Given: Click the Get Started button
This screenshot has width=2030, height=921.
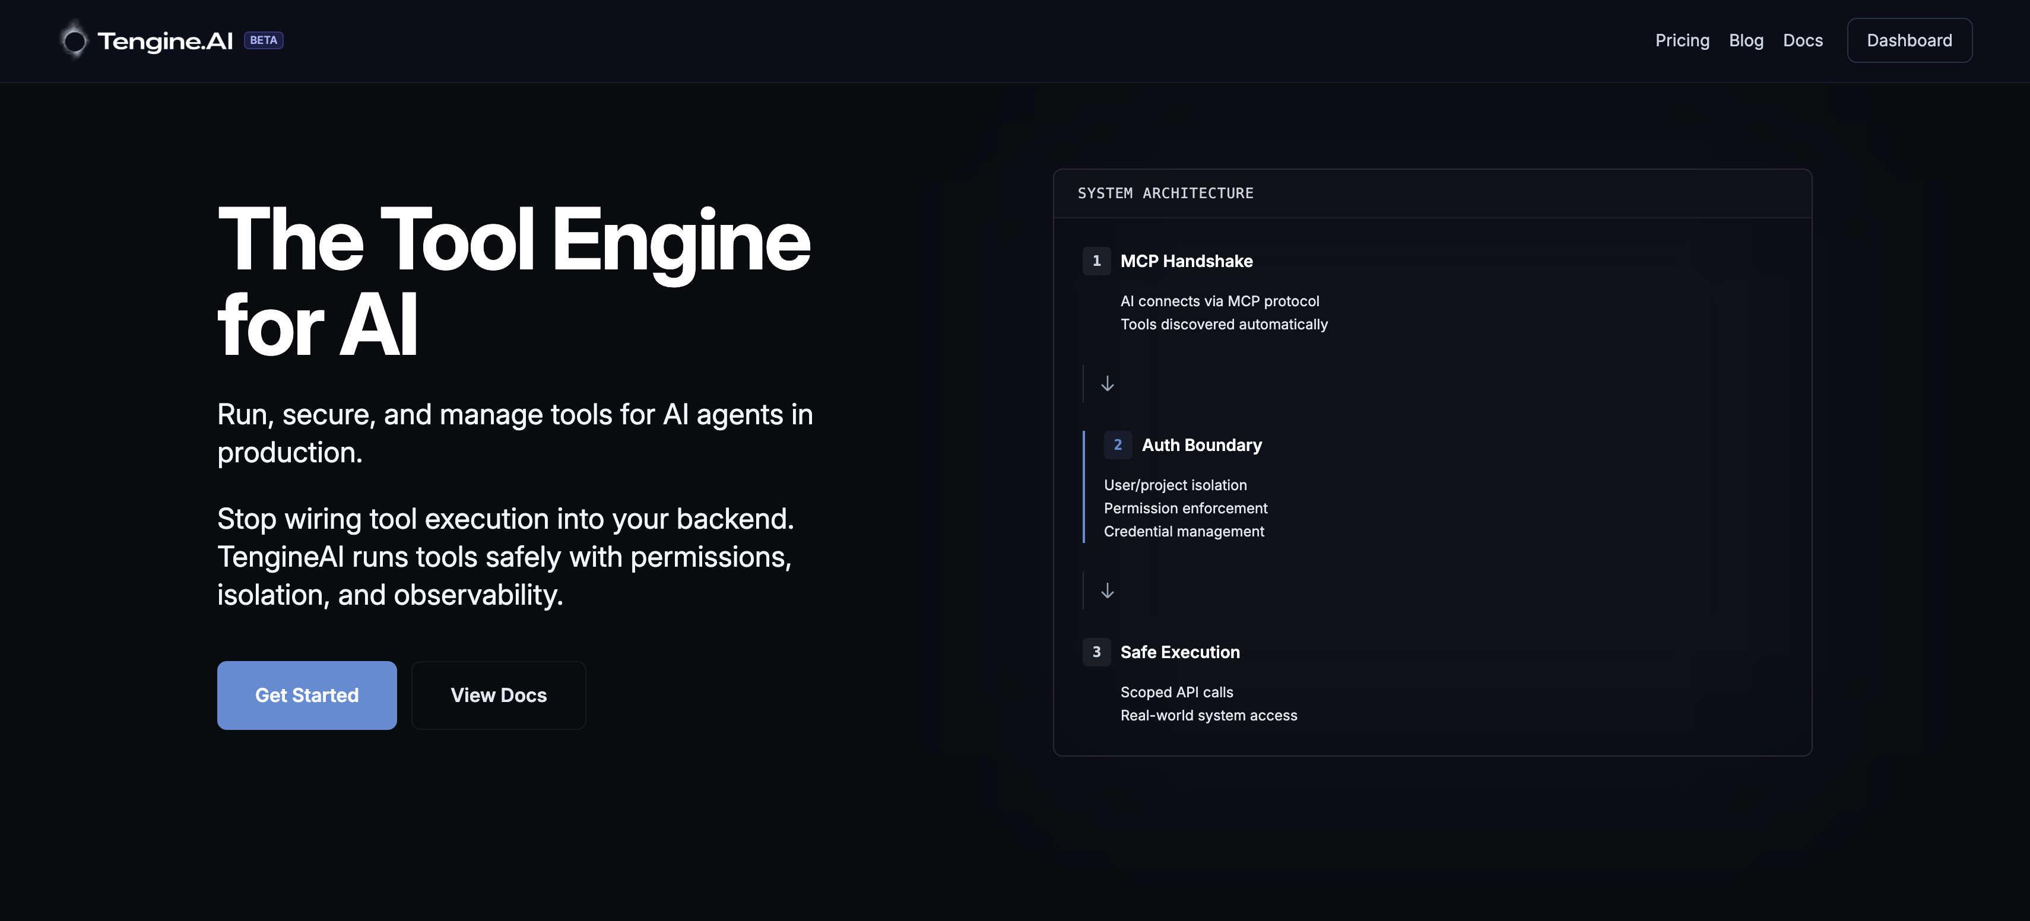Looking at the screenshot, I should tap(306, 695).
